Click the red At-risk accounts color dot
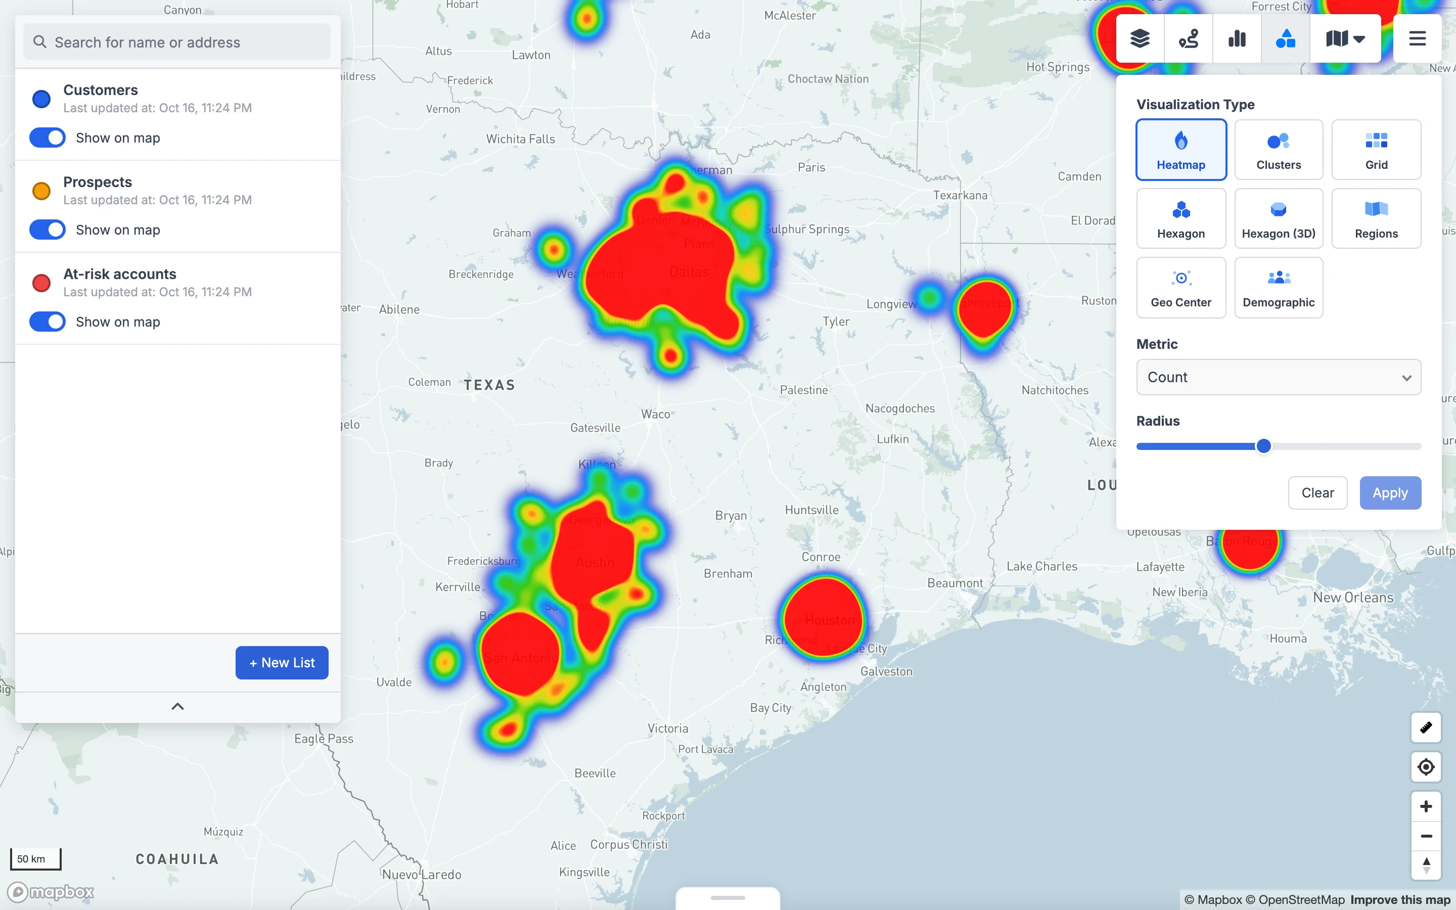 click(41, 283)
